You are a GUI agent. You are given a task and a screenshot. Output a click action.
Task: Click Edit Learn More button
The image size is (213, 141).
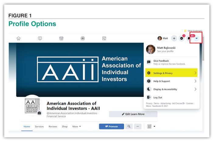click(x=133, y=114)
